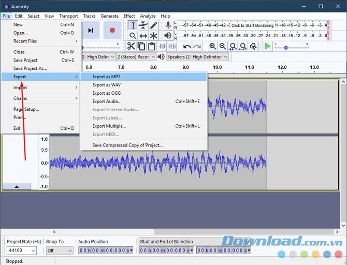Click the Cut scissors icon
The image size is (347, 265).
click(x=131, y=46)
